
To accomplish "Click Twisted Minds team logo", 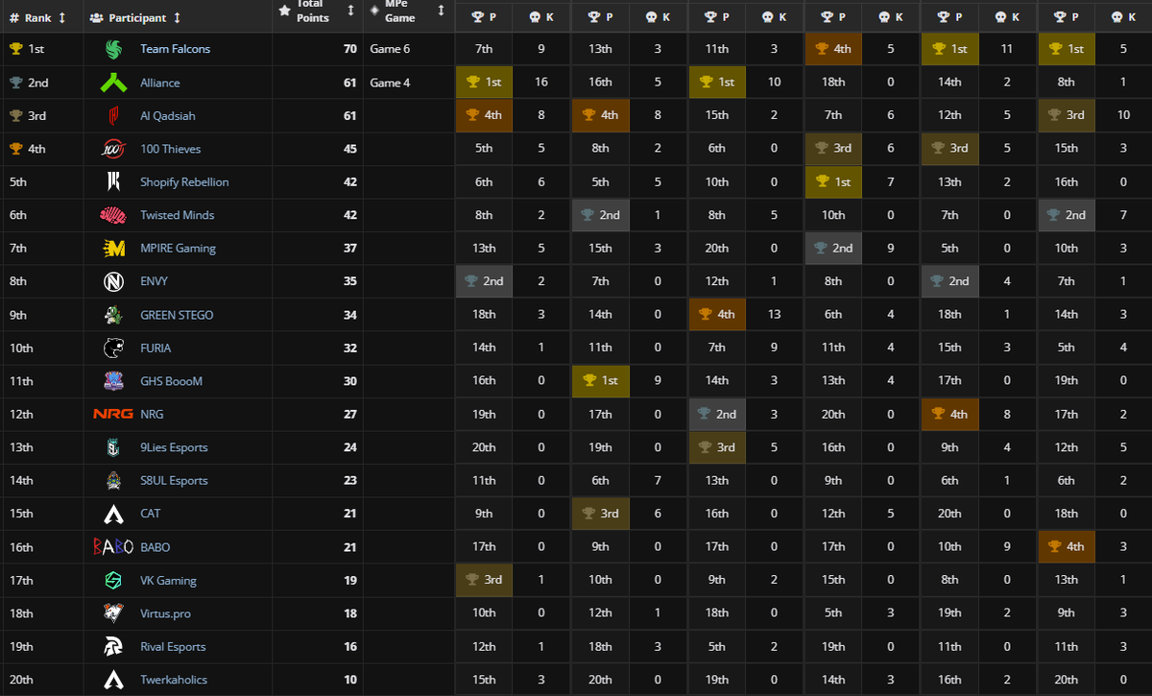I will point(113,215).
